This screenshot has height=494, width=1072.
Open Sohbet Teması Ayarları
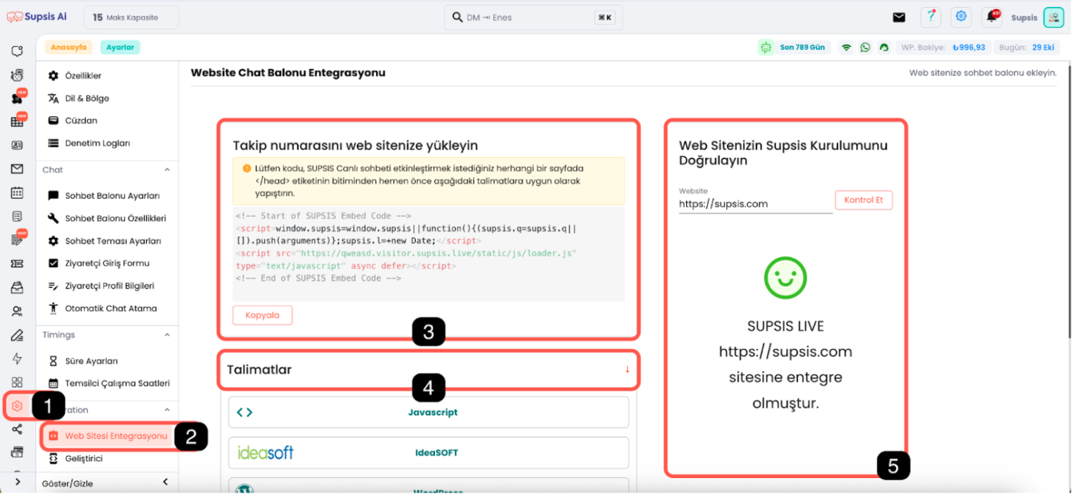tap(113, 241)
